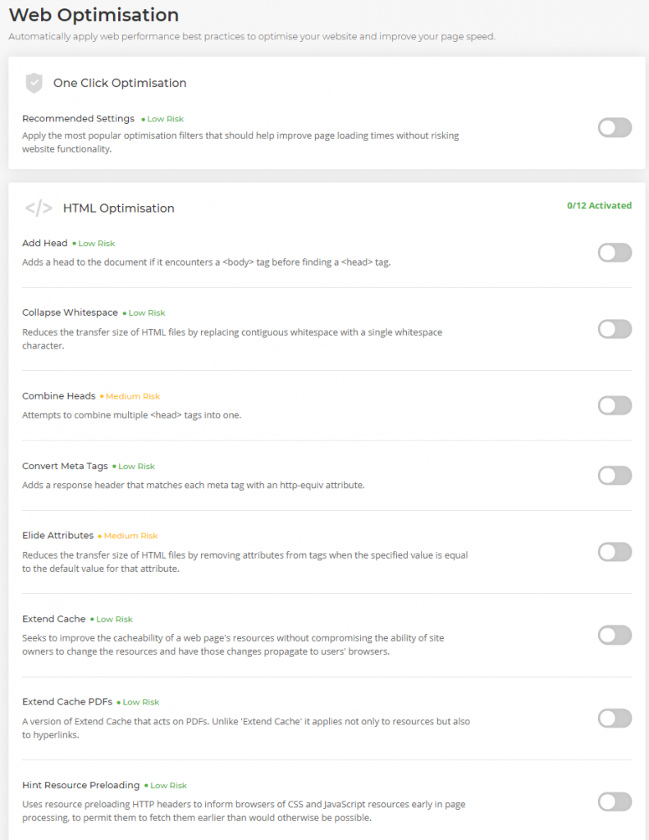This screenshot has height=840, width=649.
Task: Click the Low Risk badge beside Recommended Settings
Action: 162,119
